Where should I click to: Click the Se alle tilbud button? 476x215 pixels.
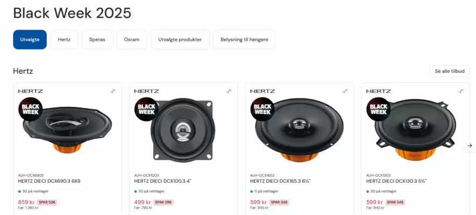450,71
